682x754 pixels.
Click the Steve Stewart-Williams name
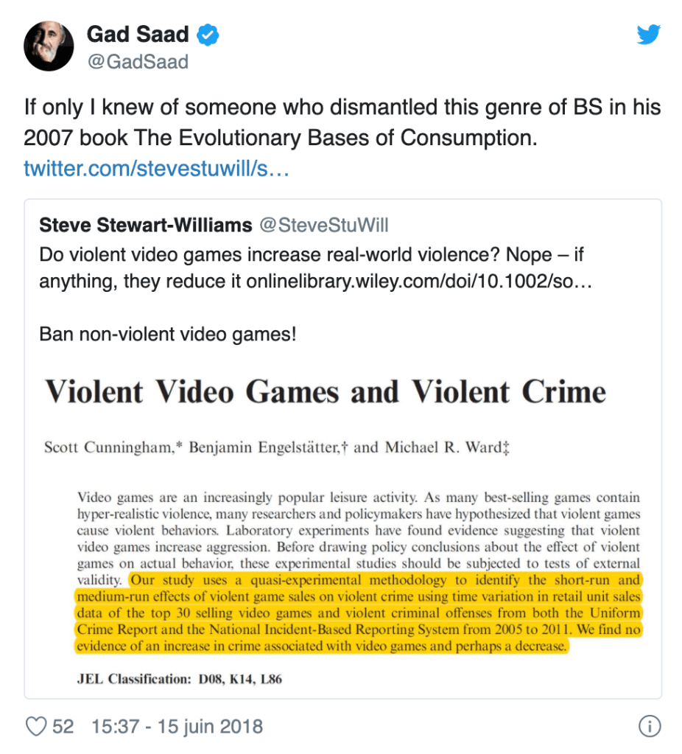[x=144, y=224]
